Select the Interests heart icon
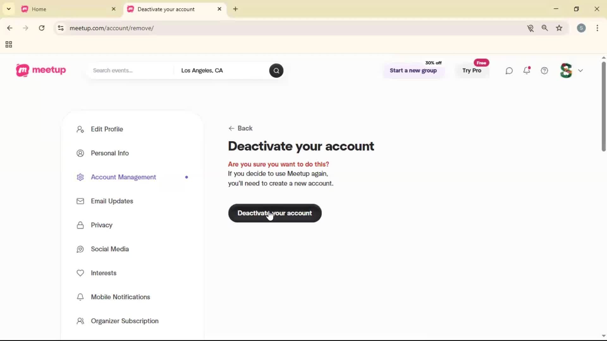 click(80, 273)
